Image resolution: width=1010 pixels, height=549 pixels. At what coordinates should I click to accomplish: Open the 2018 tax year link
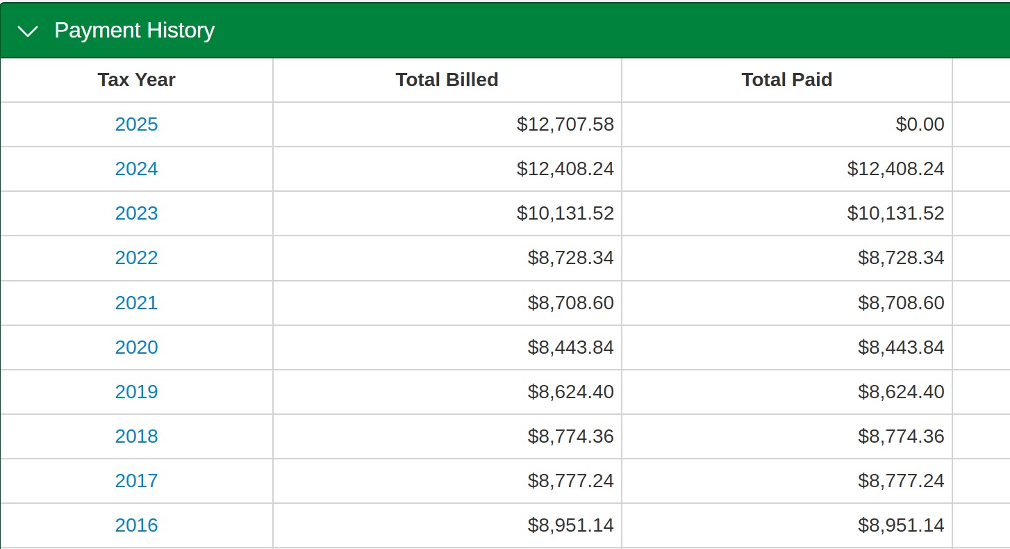click(x=136, y=436)
